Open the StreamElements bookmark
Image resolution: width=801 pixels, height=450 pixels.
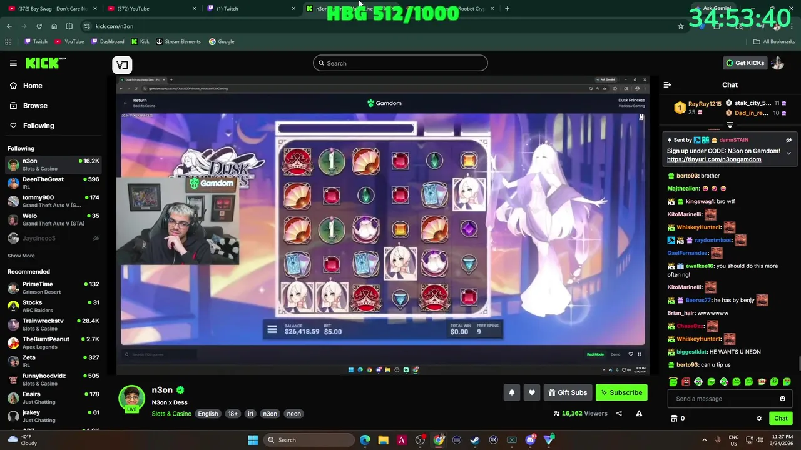coord(178,42)
